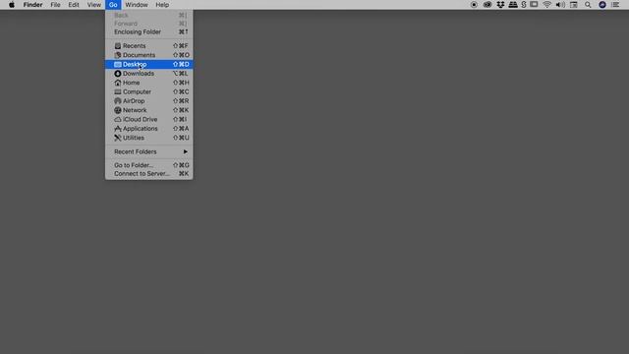Click the Home house icon
629x354 pixels.
pyautogui.click(x=118, y=83)
